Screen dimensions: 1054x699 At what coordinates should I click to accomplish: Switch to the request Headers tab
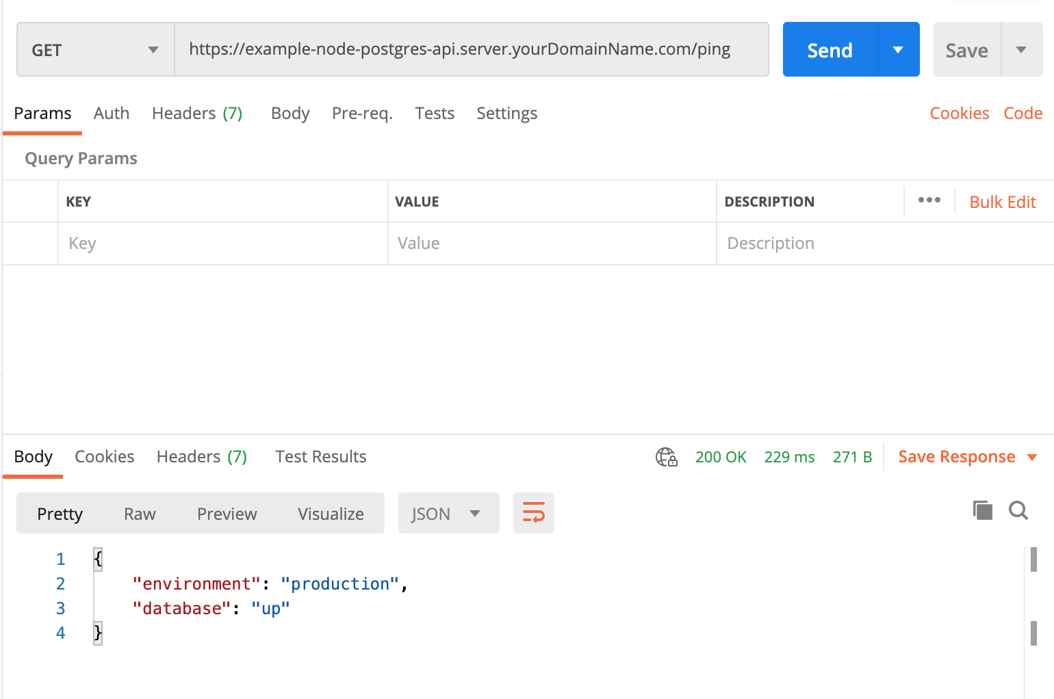(197, 114)
